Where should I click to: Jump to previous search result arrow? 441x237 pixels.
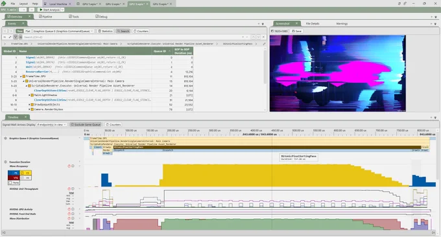[x=253, y=37]
